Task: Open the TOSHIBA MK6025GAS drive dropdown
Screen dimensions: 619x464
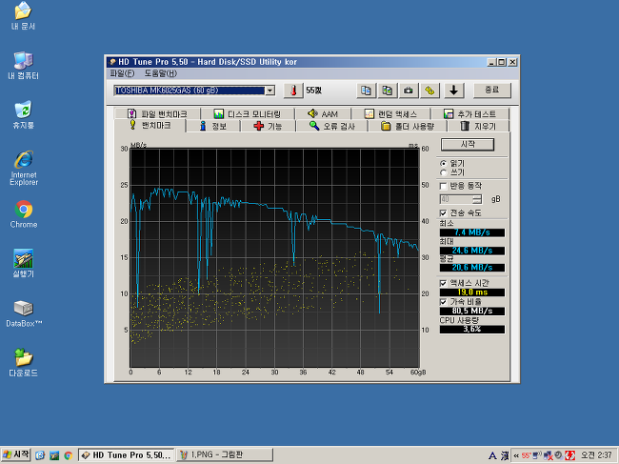Action: [270, 91]
